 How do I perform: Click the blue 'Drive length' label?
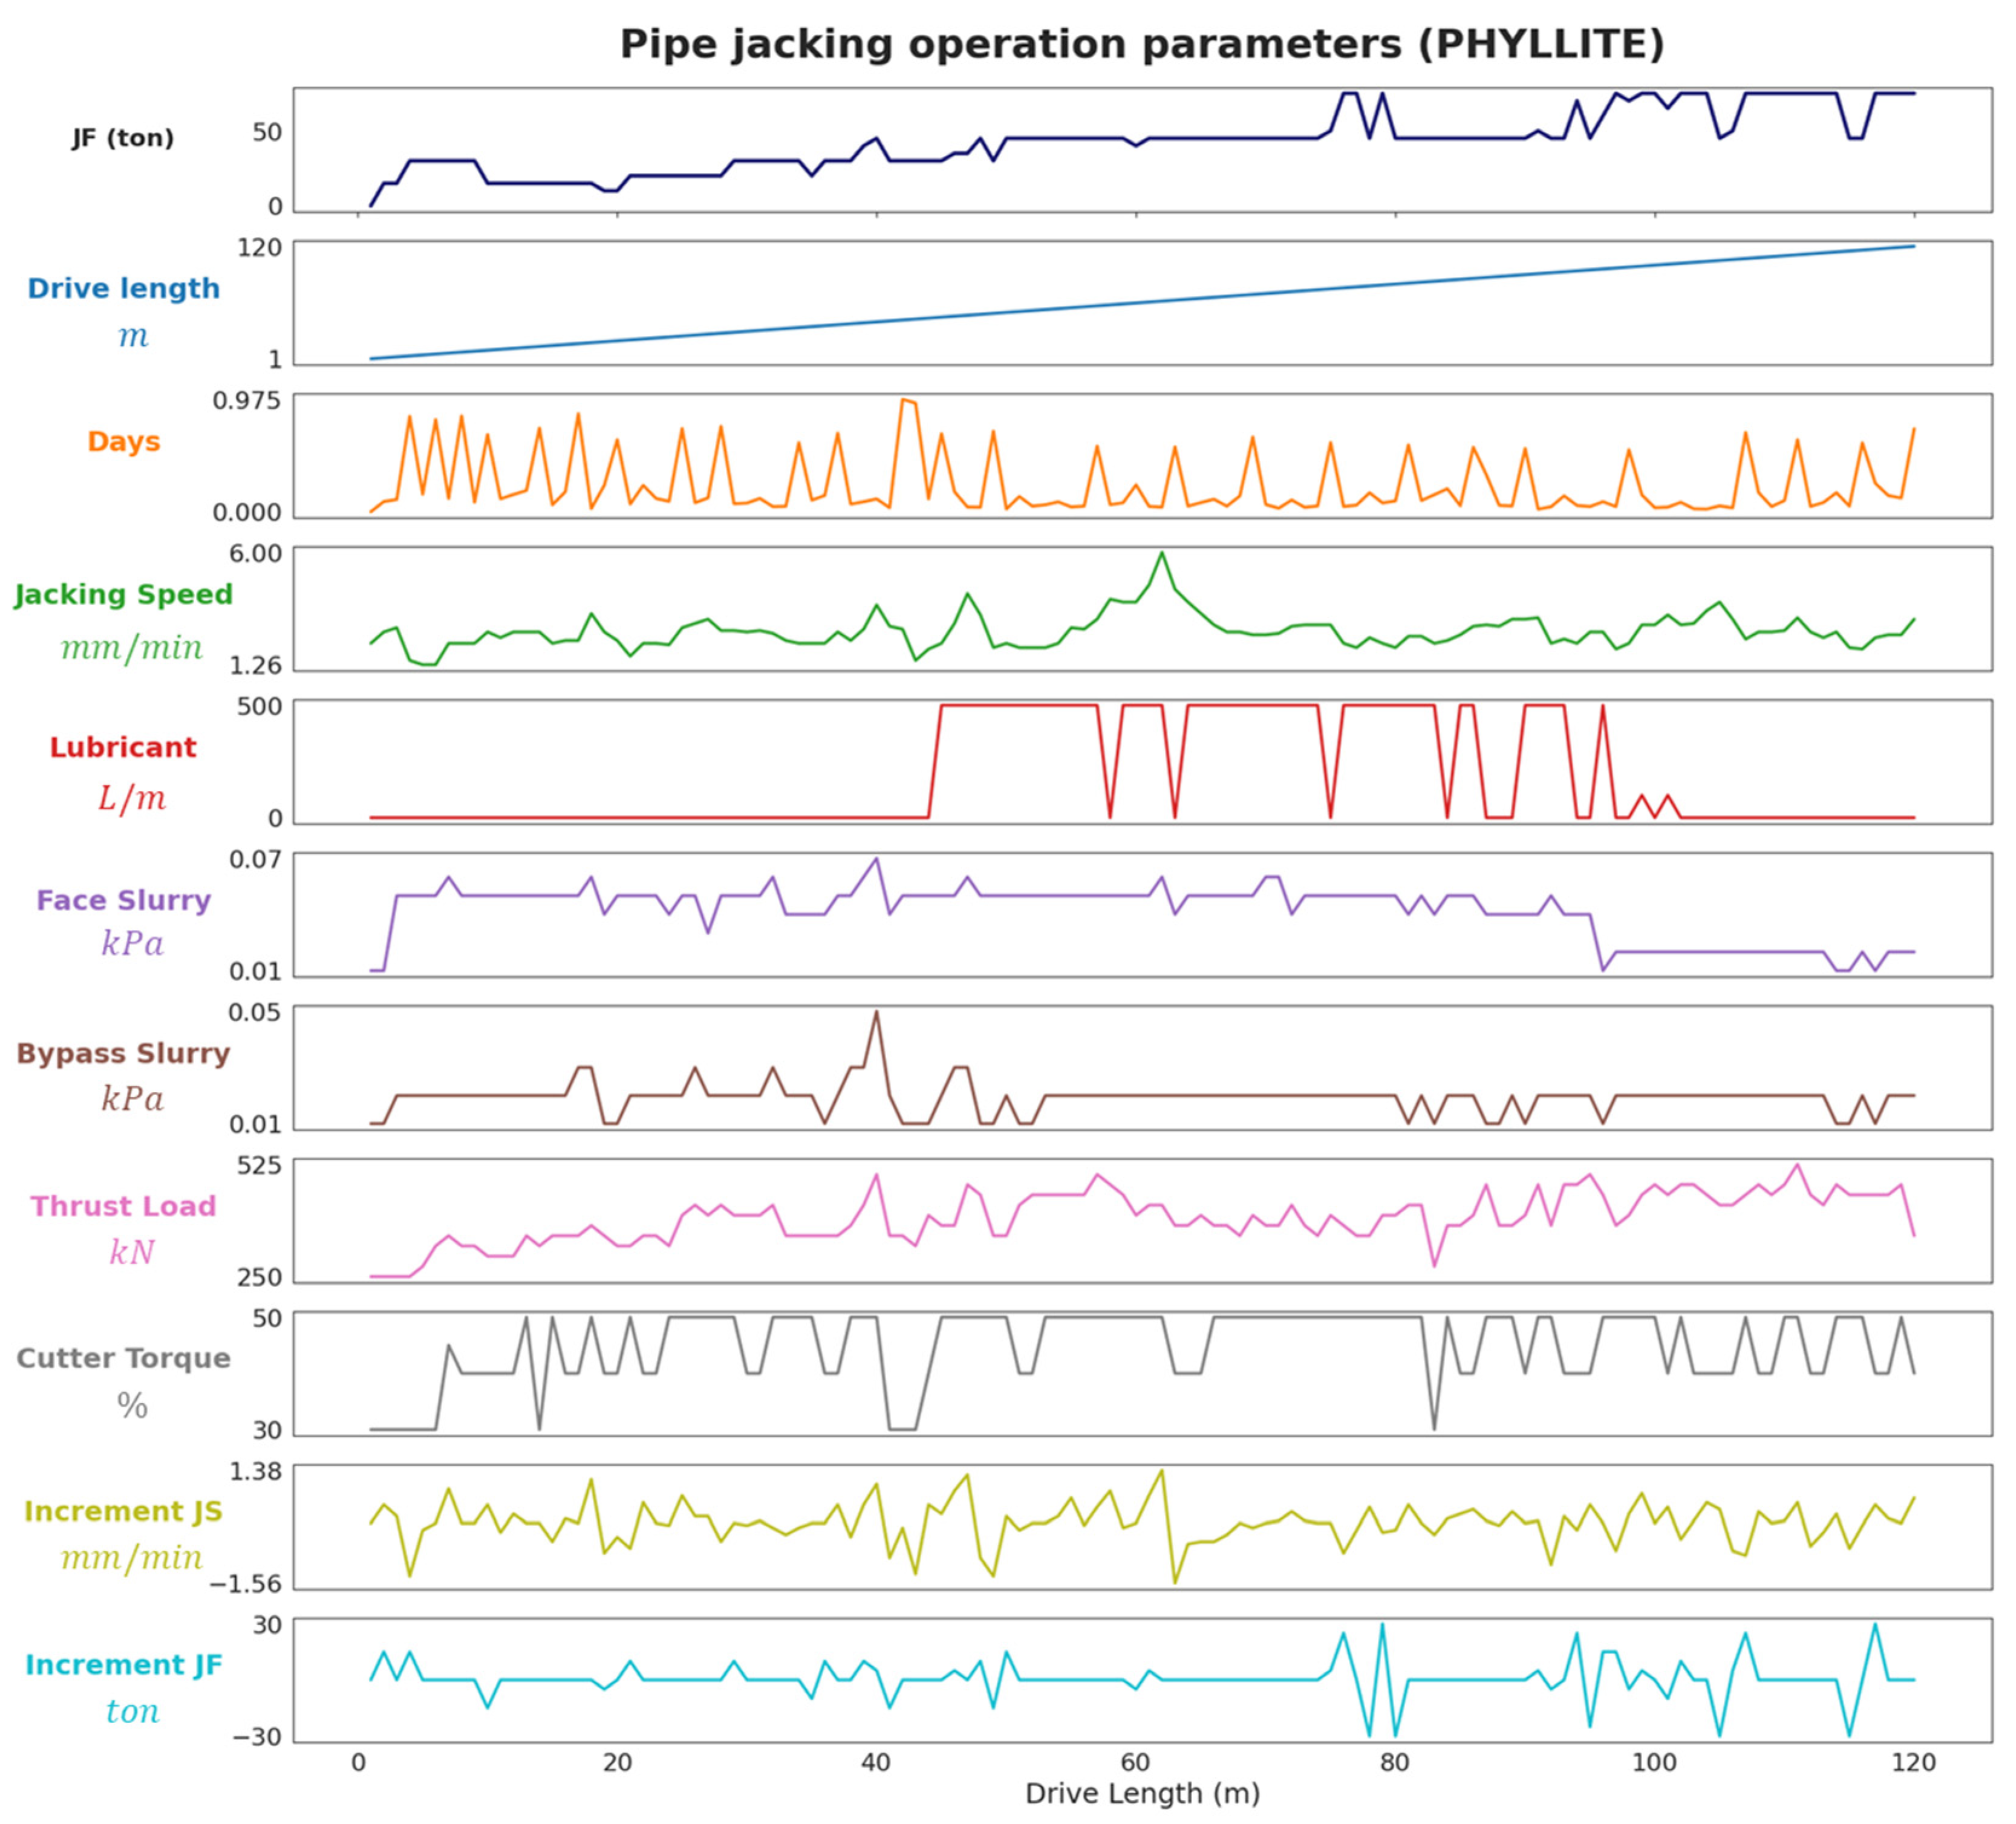[123, 289]
